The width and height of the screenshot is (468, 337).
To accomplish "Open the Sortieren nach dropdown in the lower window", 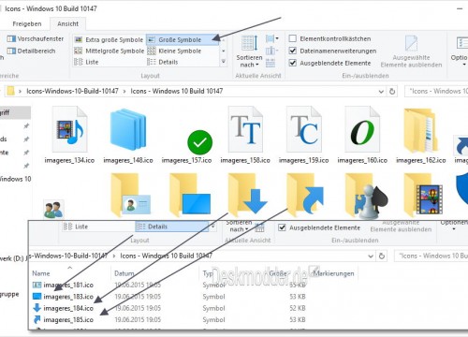I will tap(239, 227).
